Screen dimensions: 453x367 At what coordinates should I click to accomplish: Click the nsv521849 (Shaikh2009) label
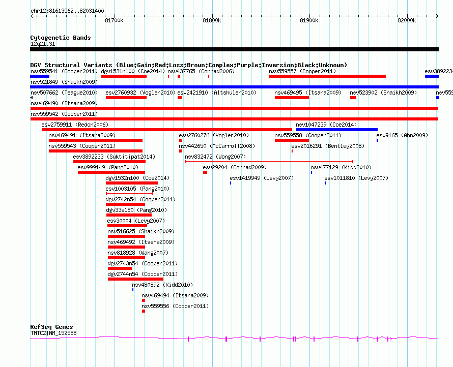[x=64, y=82]
